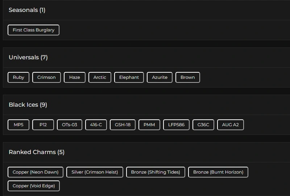Click the PMM Black Ice tag
This screenshot has width=290, height=196.
(x=149, y=125)
